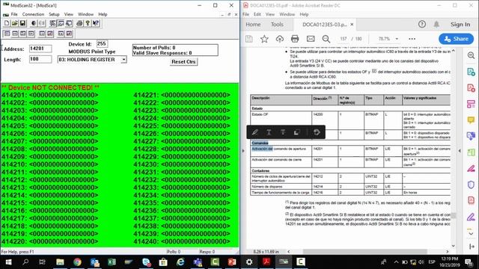Click the Save icon in ModScan32 toolbar
Image resolution: width=479 pixels, height=269 pixels.
pyautogui.click(x=22, y=23)
